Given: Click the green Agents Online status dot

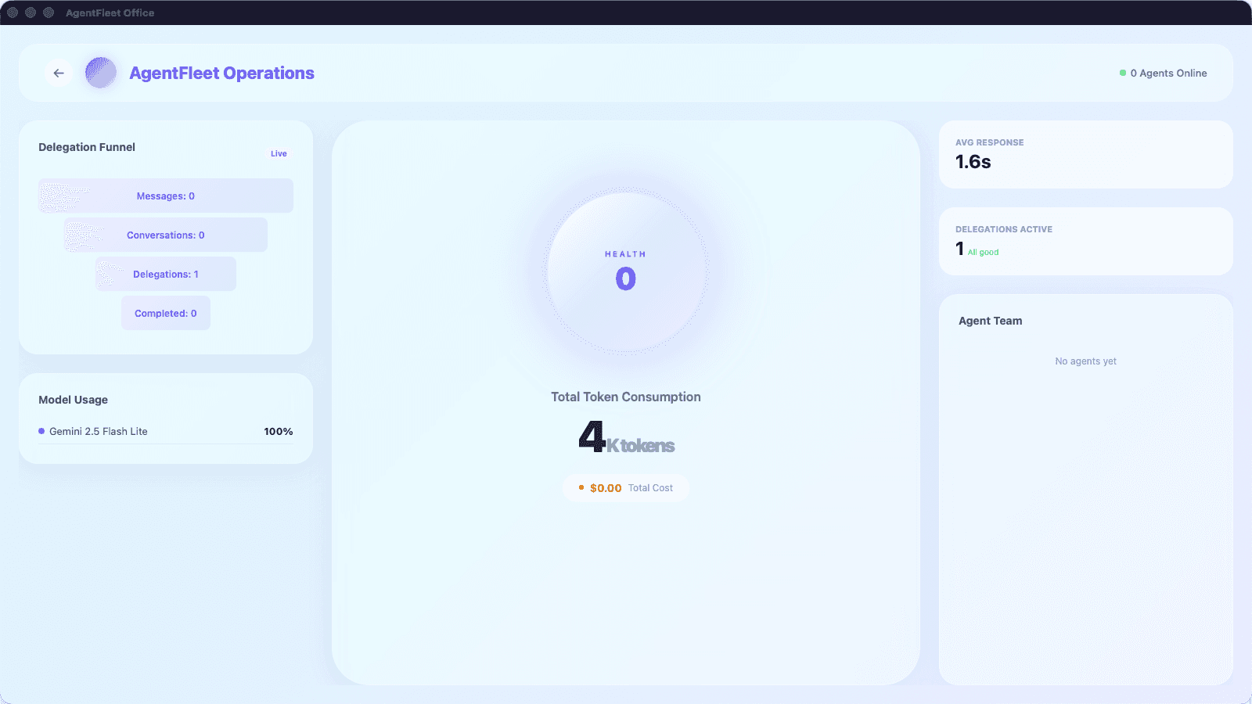Looking at the screenshot, I should (x=1122, y=73).
